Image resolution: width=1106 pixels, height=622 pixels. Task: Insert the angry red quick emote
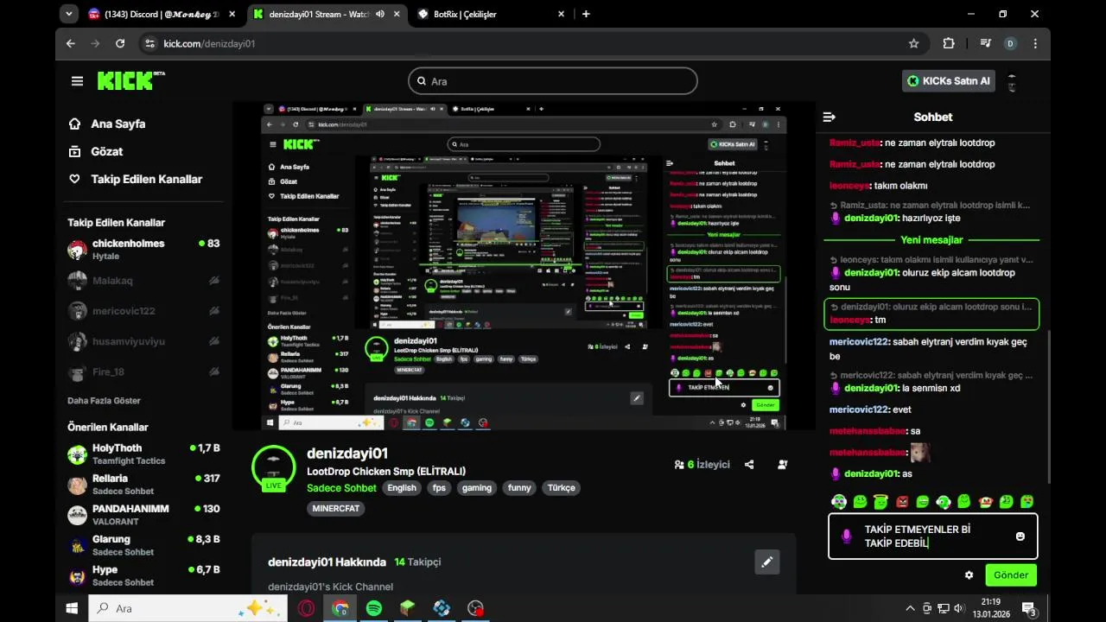tap(902, 502)
